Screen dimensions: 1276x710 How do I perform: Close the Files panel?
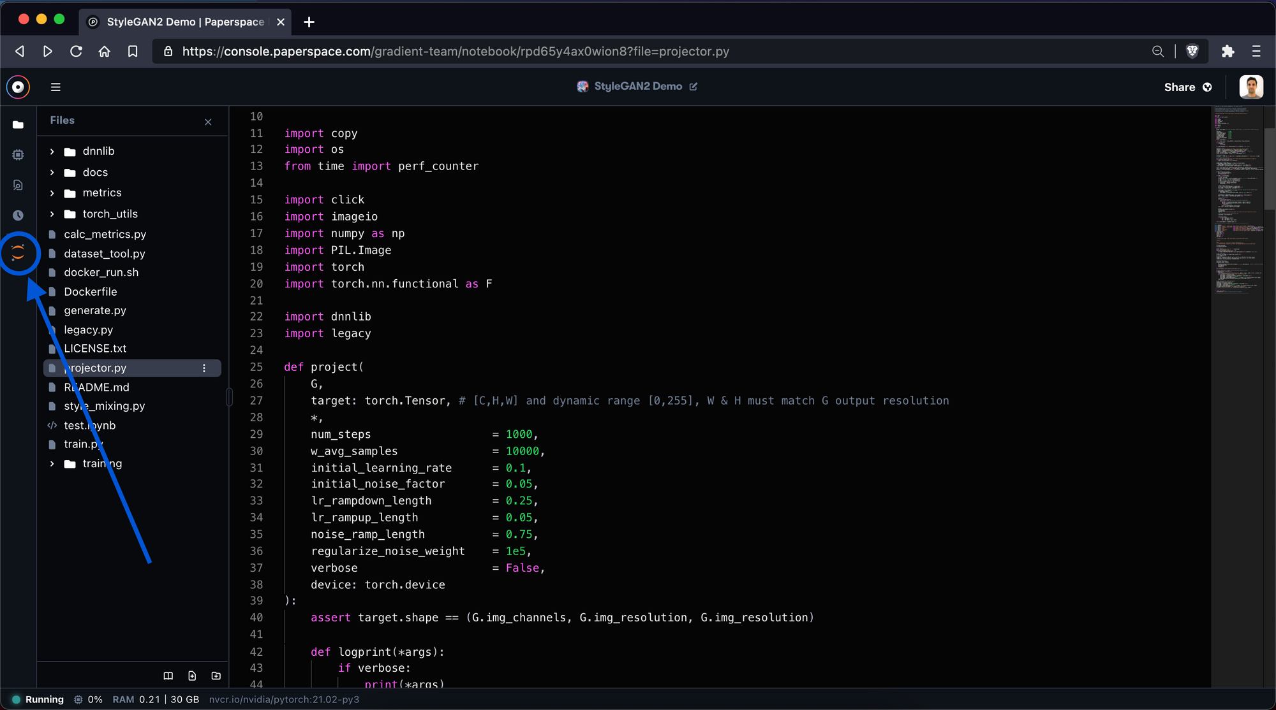pos(208,122)
